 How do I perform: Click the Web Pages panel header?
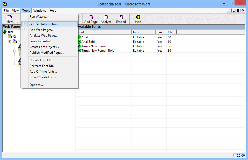pyautogui.click(x=12, y=27)
